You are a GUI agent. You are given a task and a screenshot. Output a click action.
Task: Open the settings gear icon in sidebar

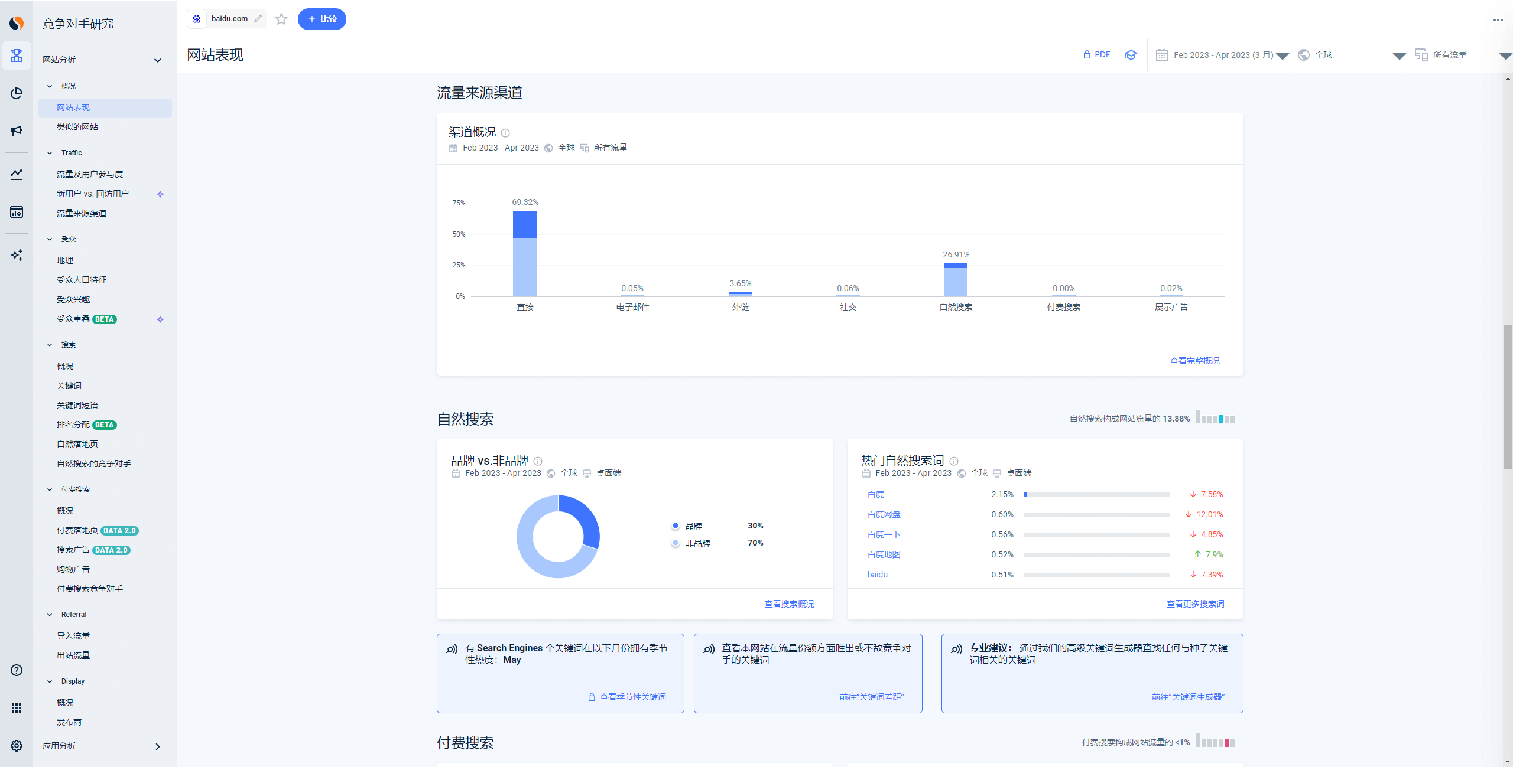tap(17, 746)
